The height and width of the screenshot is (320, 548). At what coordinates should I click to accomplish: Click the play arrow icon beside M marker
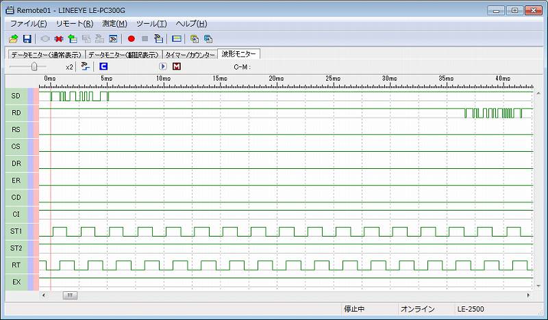coord(163,66)
